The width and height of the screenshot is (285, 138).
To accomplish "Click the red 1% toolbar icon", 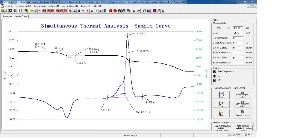I will [44, 11].
